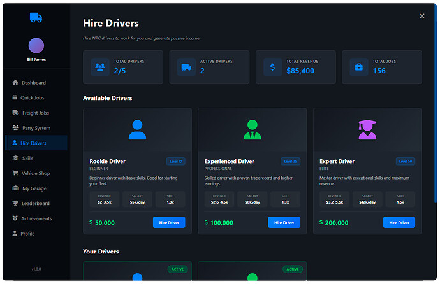The image size is (440, 284).
Task: Hire the Experienced Driver for $100,000
Action: [x=284, y=222]
